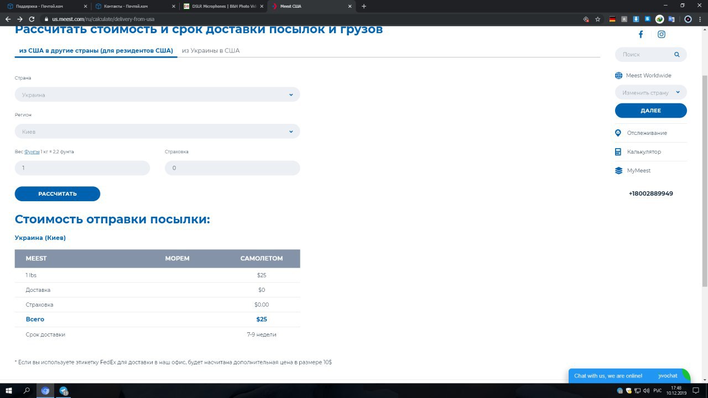
Task: Open the country dropdown showing Украина
Action: click(157, 95)
